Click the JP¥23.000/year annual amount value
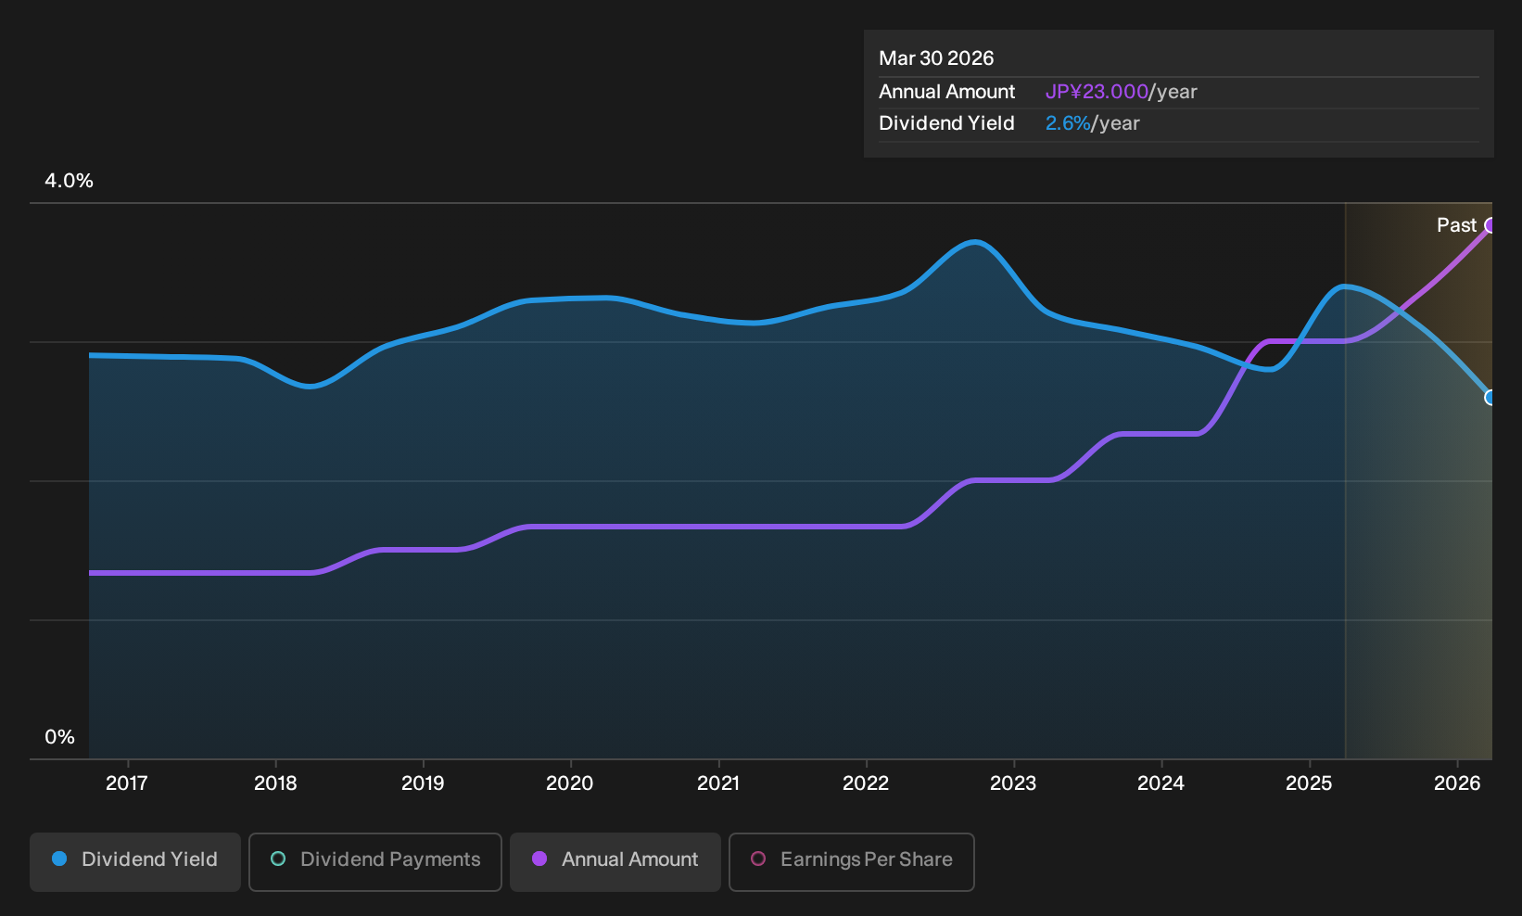1522x916 pixels. point(1122,92)
